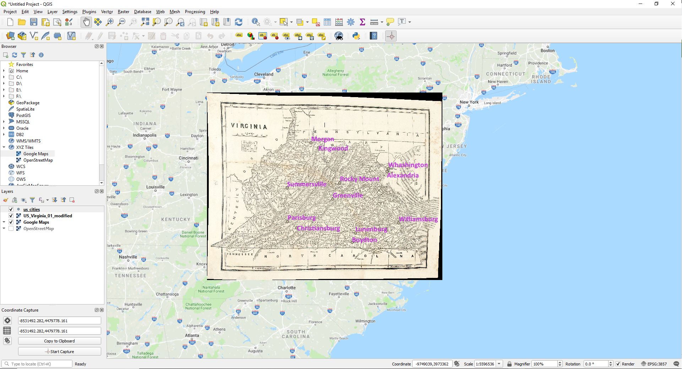Click Filter Browser funnel icon

[x=23, y=55]
